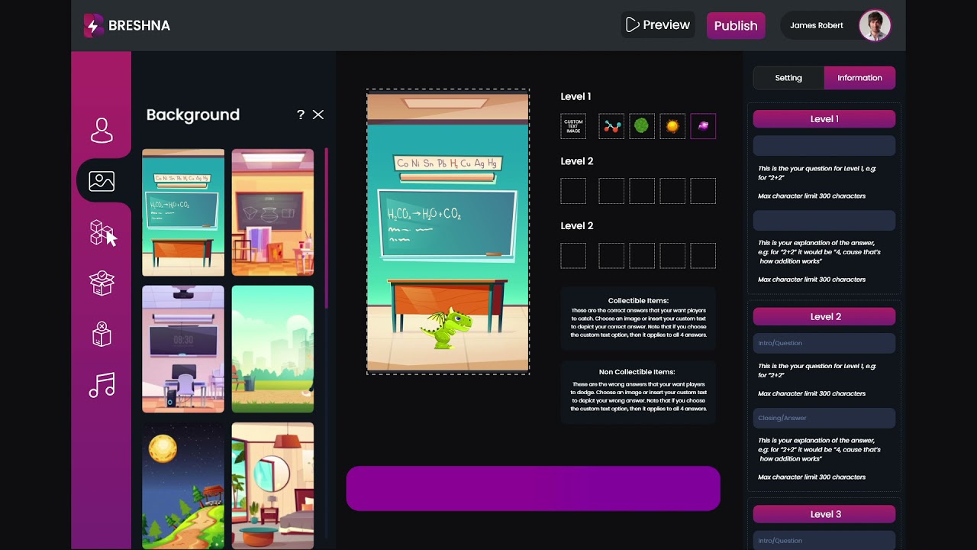Switch to the Information tab

pyautogui.click(x=859, y=78)
